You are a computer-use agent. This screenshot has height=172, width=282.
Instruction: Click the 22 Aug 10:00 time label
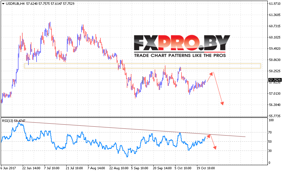coord(119,168)
